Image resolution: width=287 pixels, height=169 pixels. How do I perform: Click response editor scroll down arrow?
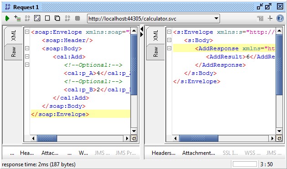click(279, 131)
